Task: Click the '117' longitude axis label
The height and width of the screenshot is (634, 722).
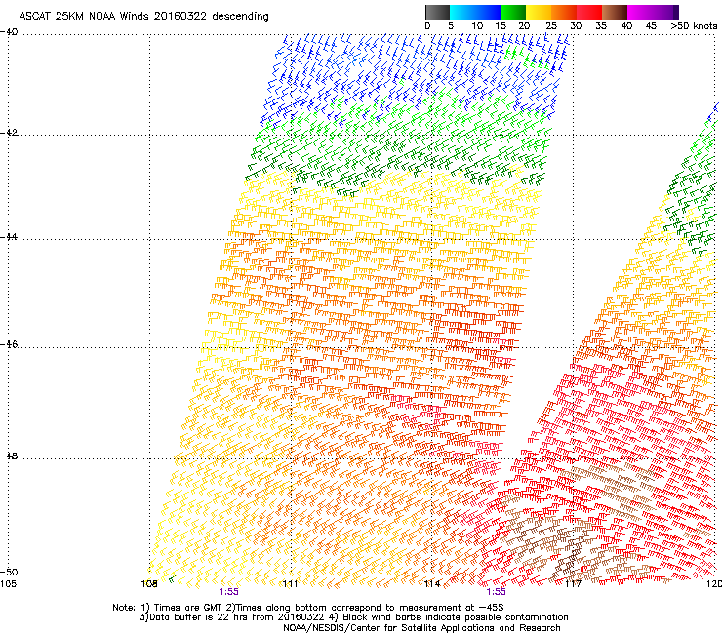Action: (572, 584)
